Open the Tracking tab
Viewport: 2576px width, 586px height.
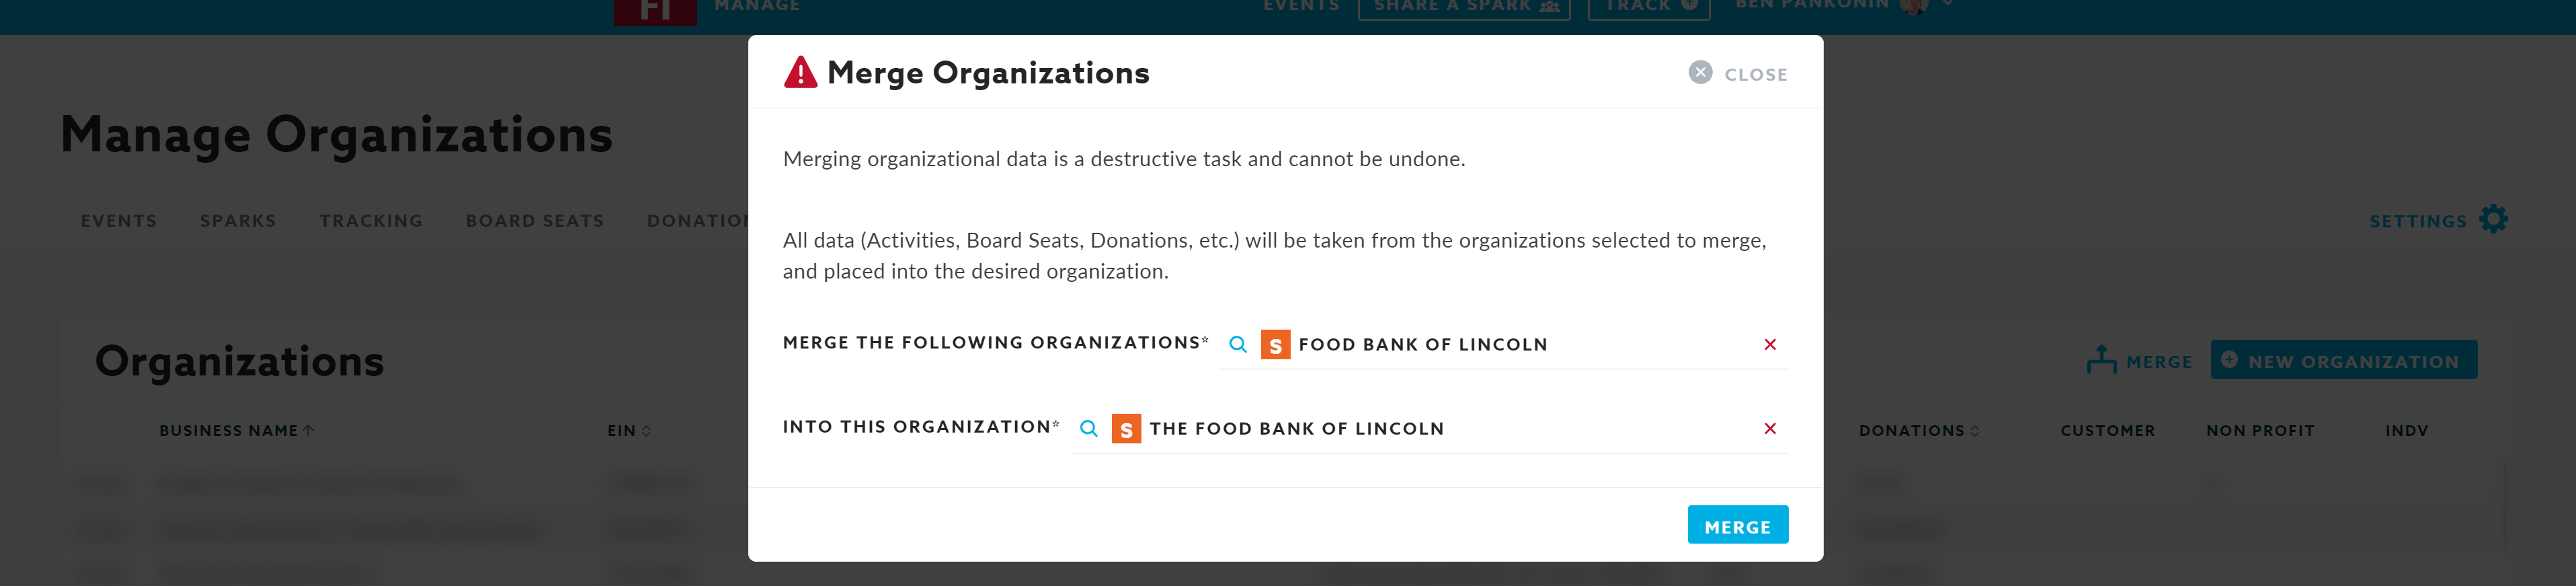tap(371, 221)
